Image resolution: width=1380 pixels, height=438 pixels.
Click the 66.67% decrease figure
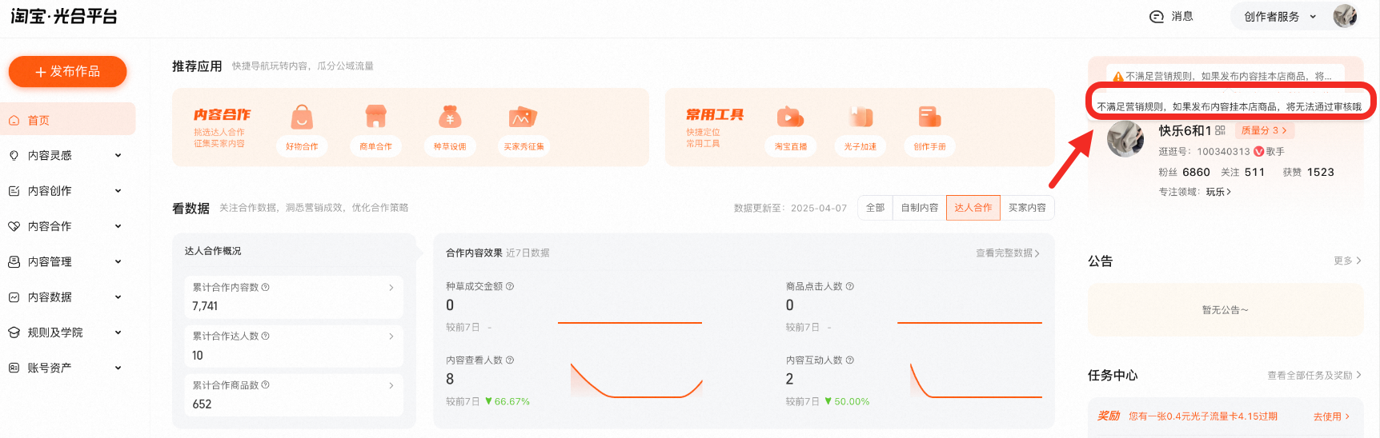507,401
